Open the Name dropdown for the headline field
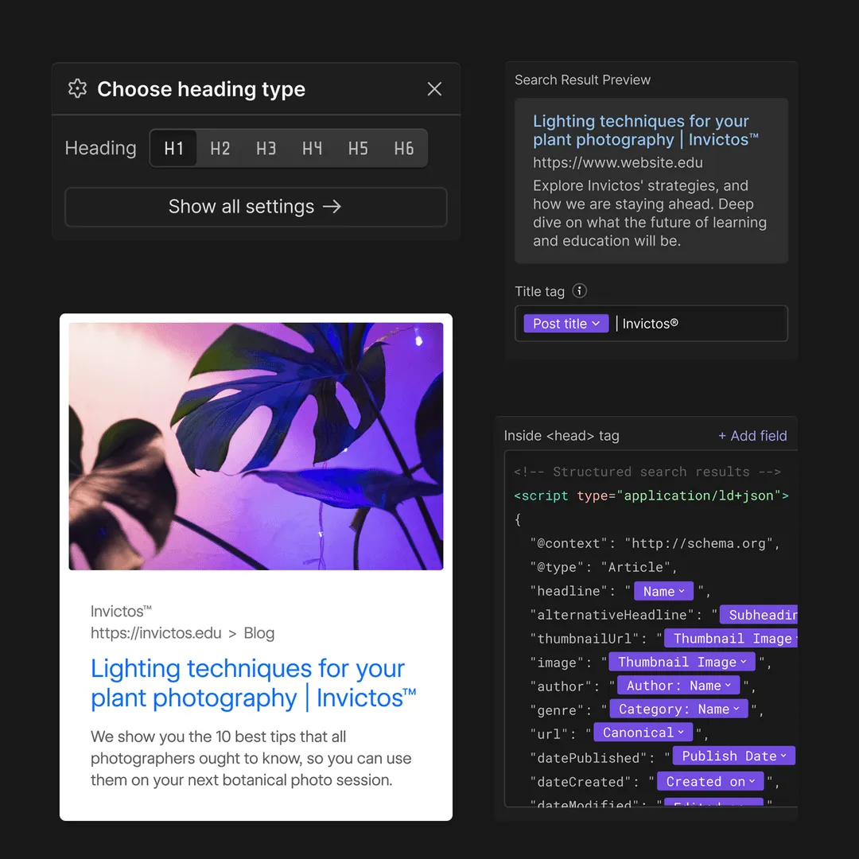Image resolution: width=859 pixels, height=859 pixels. tap(663, 591)
